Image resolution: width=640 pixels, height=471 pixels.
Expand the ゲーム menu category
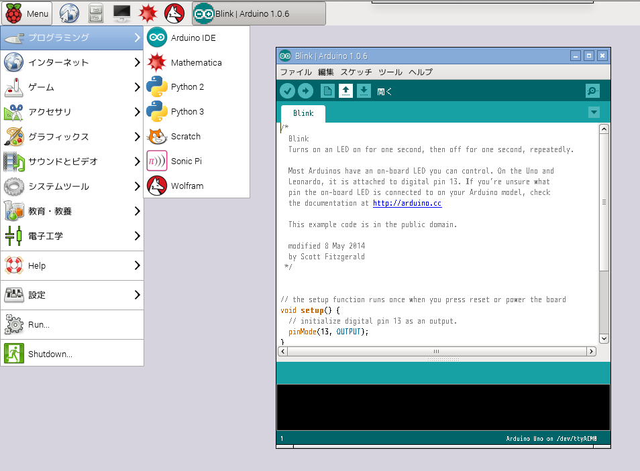(x=72, y=87)
